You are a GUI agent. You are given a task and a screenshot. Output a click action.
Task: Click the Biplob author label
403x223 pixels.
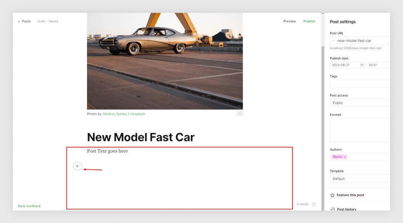[x=337, y=157]
